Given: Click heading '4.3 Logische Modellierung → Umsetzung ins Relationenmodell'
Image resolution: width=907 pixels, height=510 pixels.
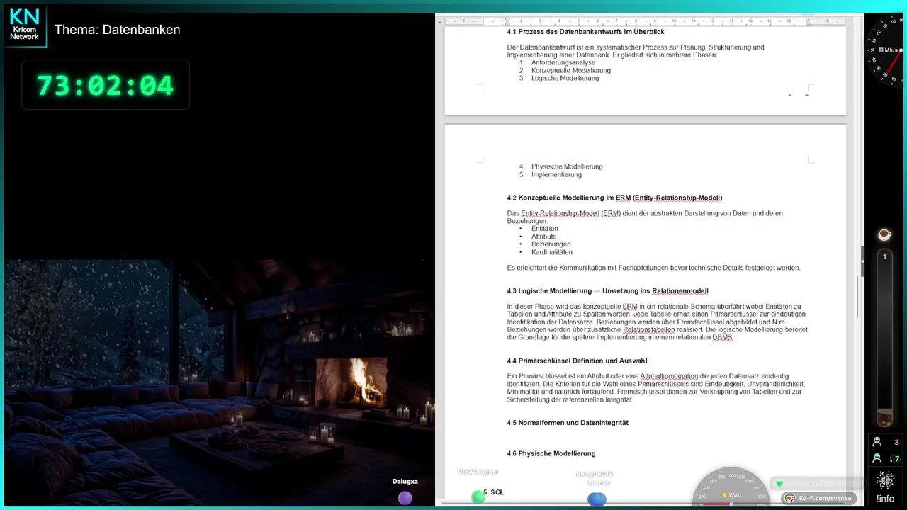Looking at the screenshot, I should point(607,291).
